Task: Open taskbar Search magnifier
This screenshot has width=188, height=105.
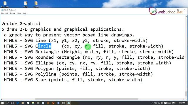Action: coord(7,103)
